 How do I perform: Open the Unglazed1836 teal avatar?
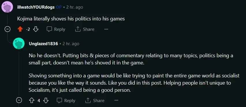click(19, 43)
